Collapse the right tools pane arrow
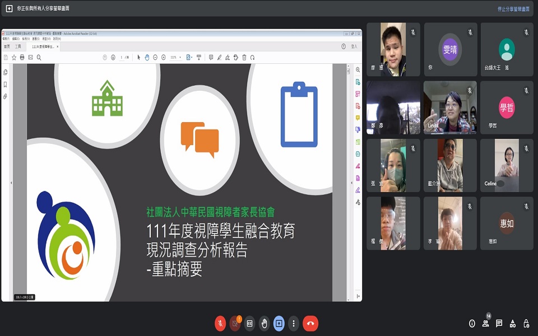Image resolution: width=538 pixels, height=336 pixels. click(351, 183)
